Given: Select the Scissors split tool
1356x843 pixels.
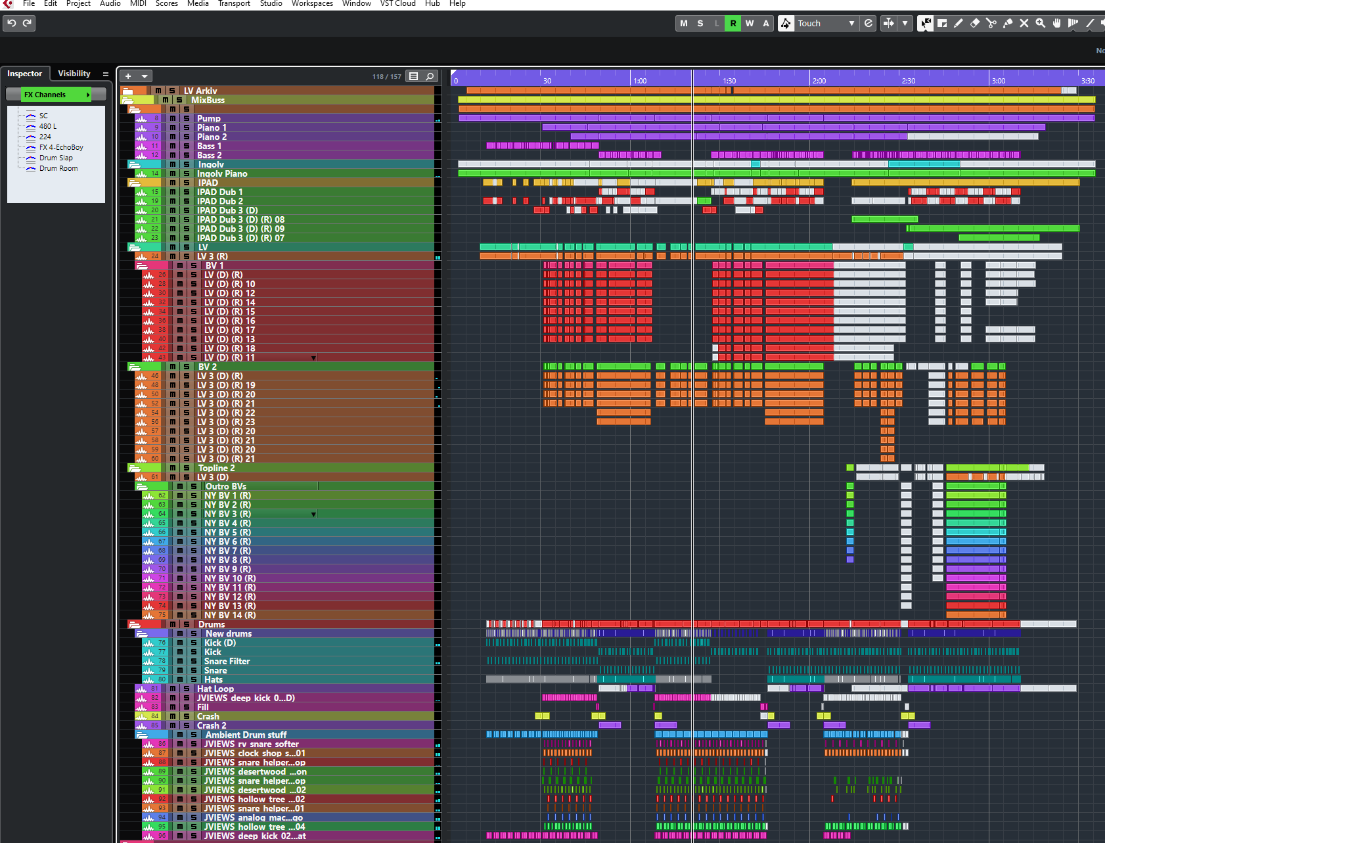Looking at the screenshot, I should (x=991, y=23).
